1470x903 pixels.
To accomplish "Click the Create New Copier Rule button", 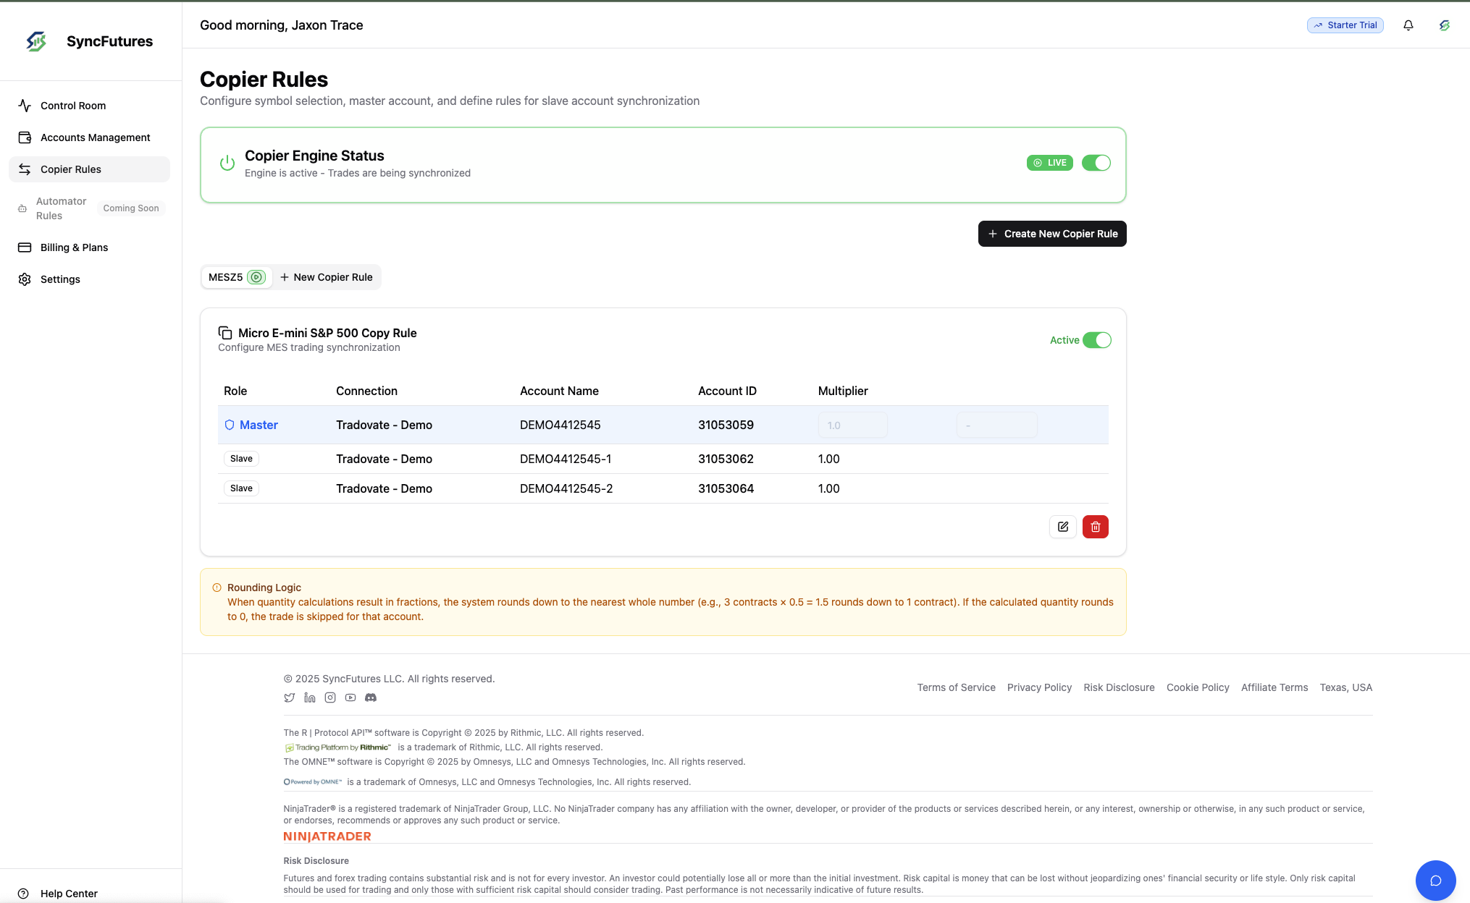I will (1051, 234).
